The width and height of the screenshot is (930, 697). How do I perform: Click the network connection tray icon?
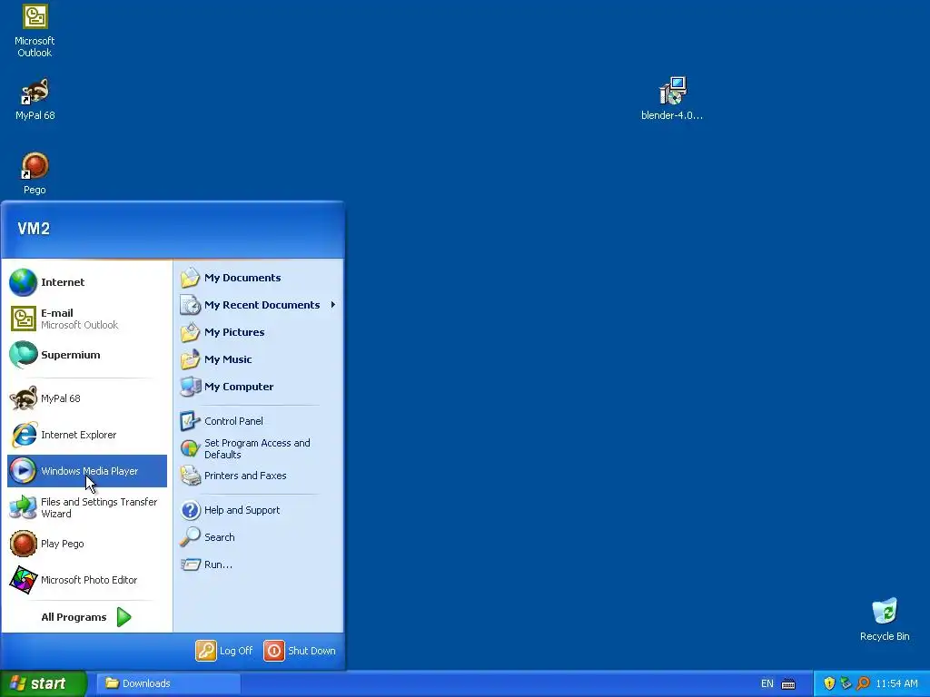pyautogui.click(x=846, y=683)
